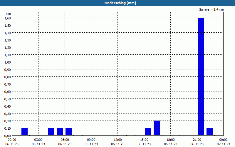The image size is (235, 147).
Task: Click the y-axis label 1,30
Action: tap(8, 40)
